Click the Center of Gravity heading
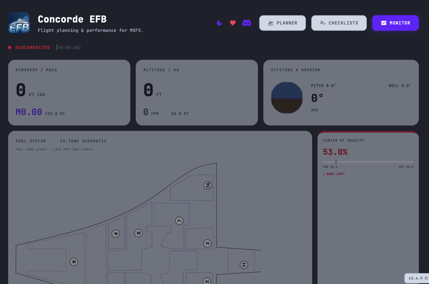The width and height of the screenshot is (429, 284). click(x=344, y=141)
